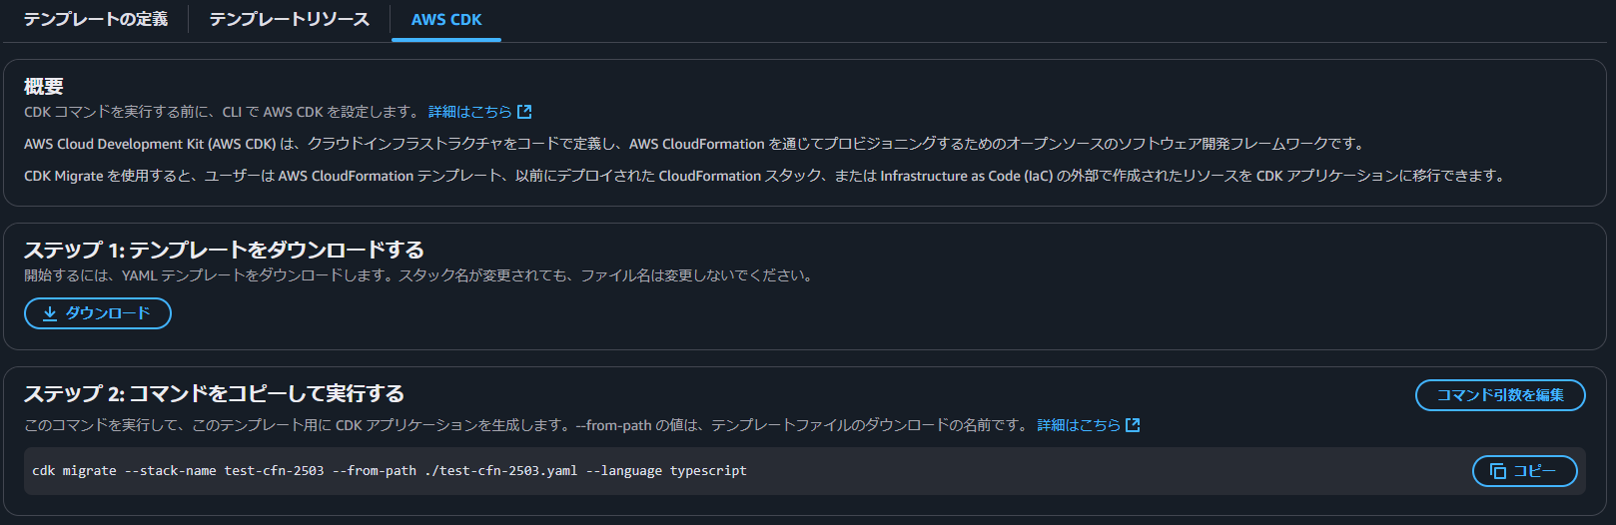This screenshot has height=525, width=1616.
Task: Click the 概要 heading
Action: [44, 87]
